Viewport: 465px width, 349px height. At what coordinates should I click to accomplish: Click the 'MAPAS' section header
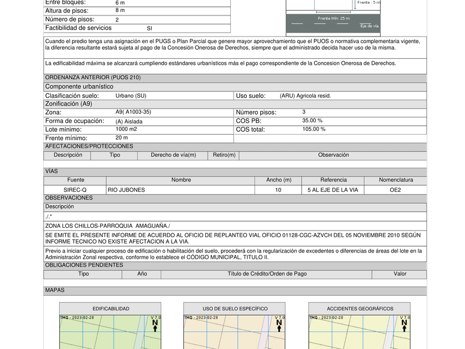(x=55, y=290)
